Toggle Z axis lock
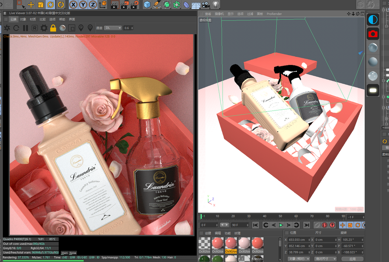Image resolution: width=389 pixels, height=262 pixels. click(93, 4)
